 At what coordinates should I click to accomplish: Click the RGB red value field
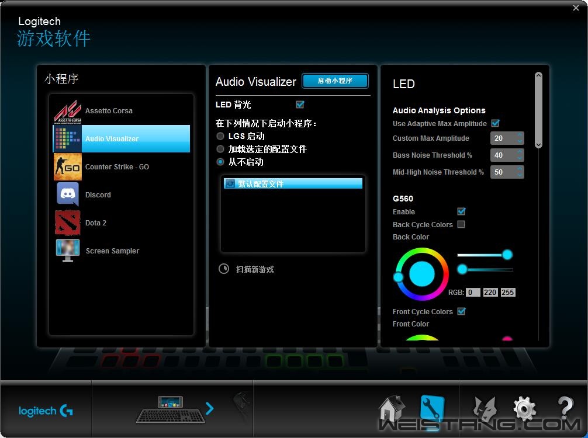click(473, 292)
